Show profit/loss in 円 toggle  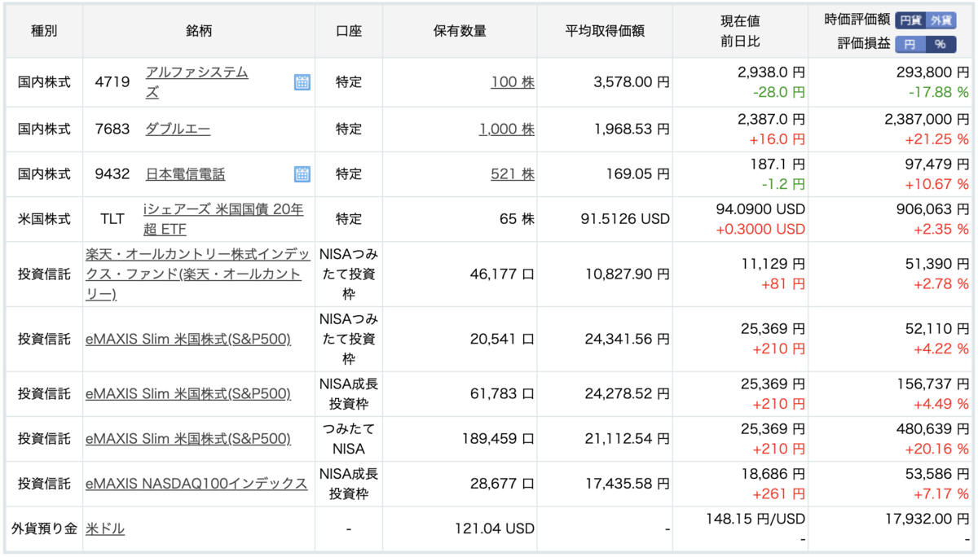coord(910,44)
